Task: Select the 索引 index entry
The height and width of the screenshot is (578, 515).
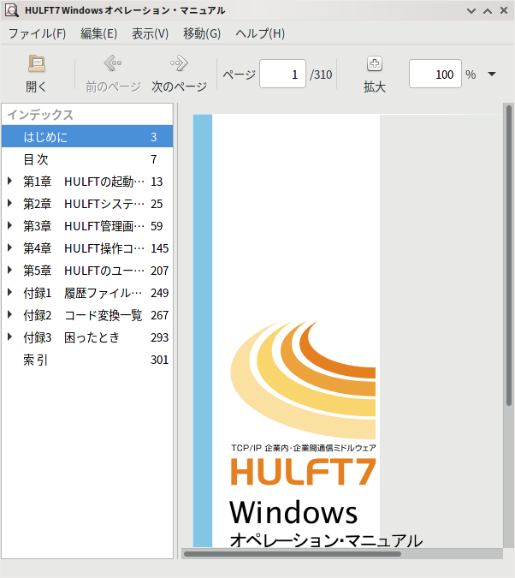Action: click(87, 360)
